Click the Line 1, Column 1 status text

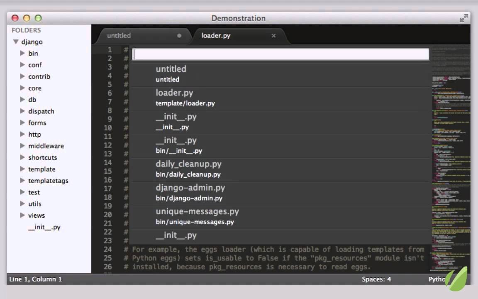tap(35, 279)
